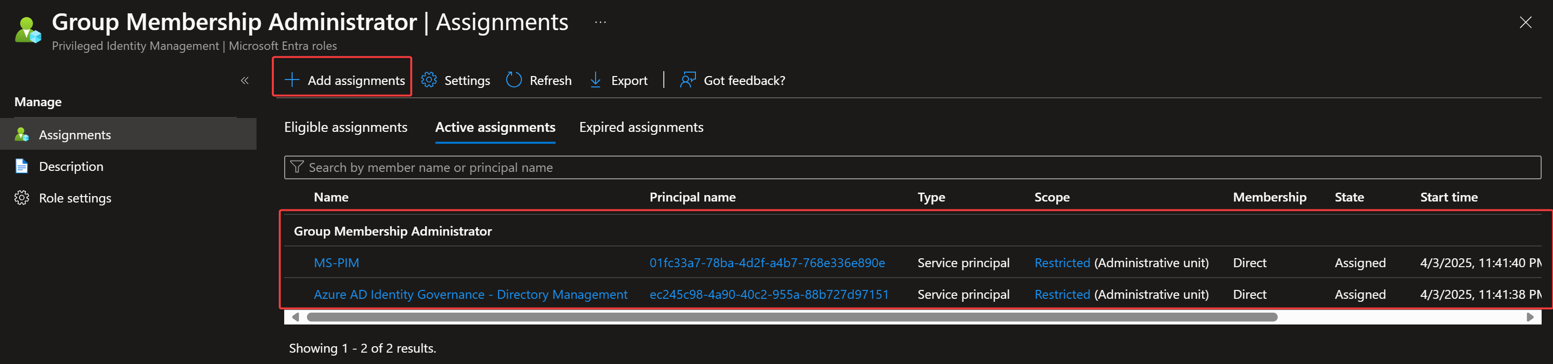Open the MS-PIM member link
This screenshot has width=1553, height=364.
pos(336,263)
